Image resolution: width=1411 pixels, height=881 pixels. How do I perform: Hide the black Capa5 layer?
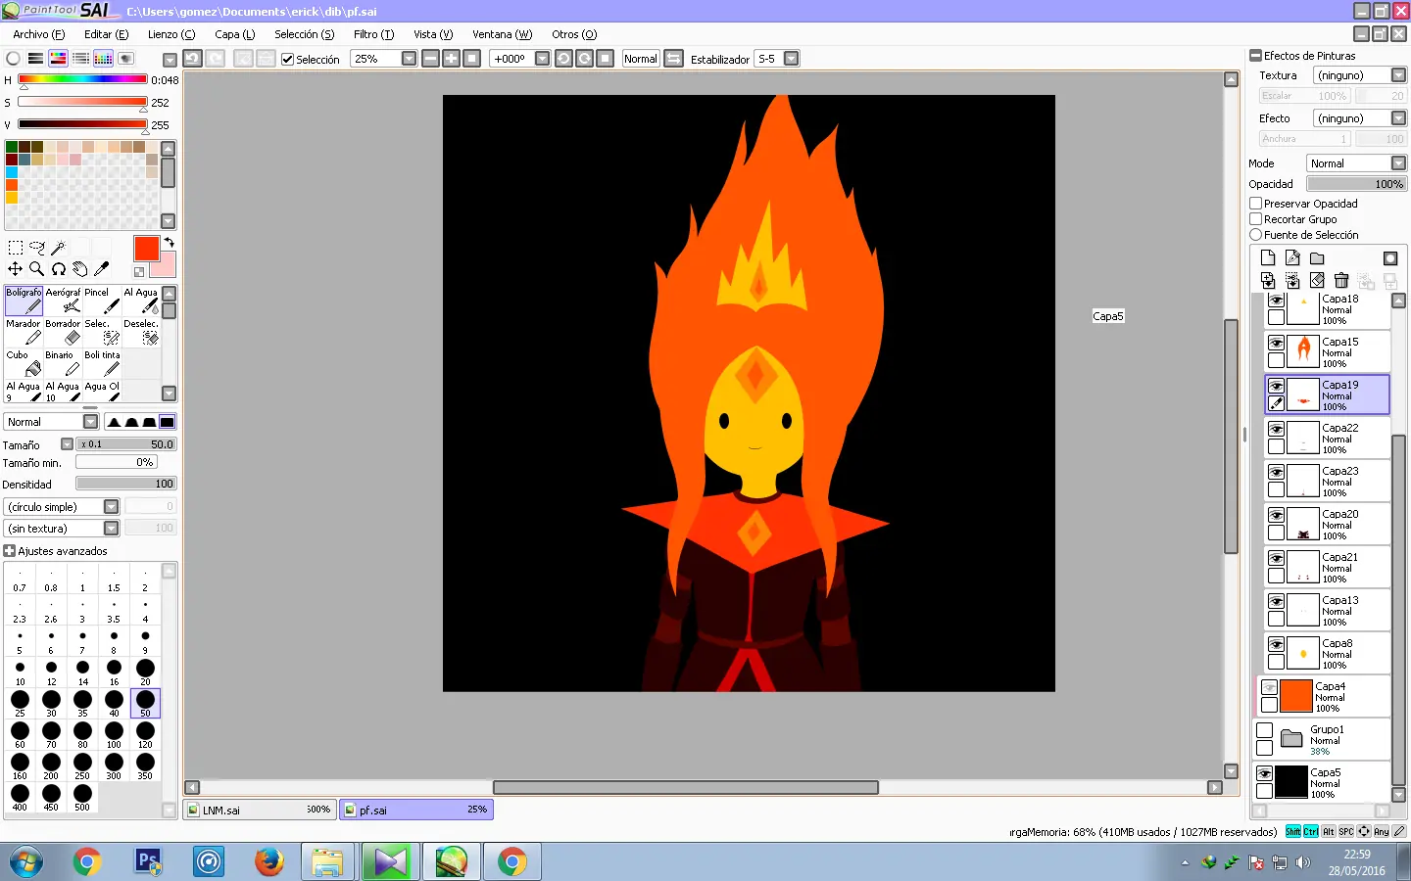1265,774
